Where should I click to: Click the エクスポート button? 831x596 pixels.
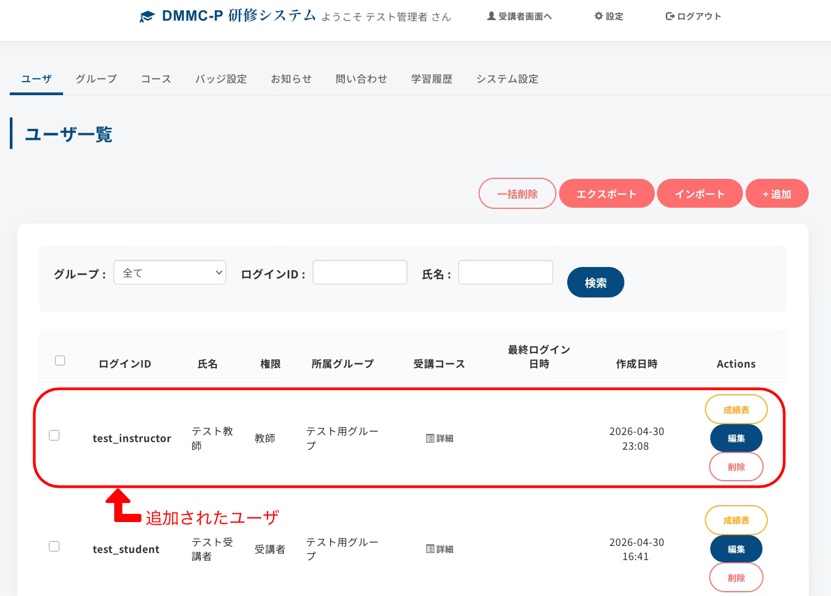coord(606,194)
